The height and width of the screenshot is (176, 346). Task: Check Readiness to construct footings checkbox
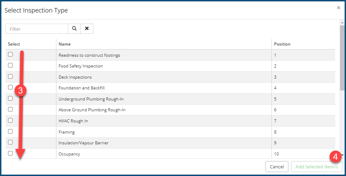[x=10, y=55]
